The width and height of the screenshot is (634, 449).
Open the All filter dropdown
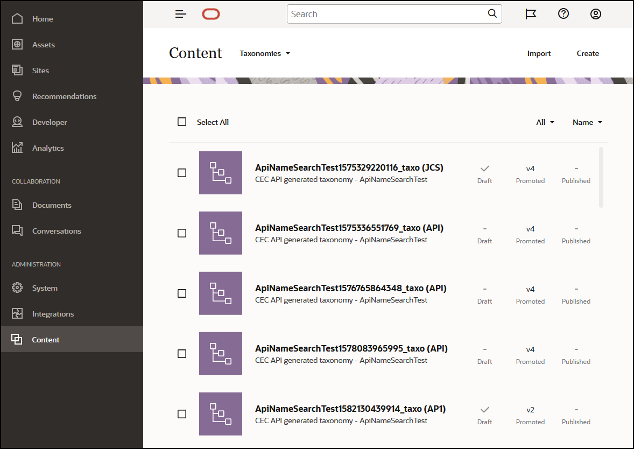pos(545,122)
